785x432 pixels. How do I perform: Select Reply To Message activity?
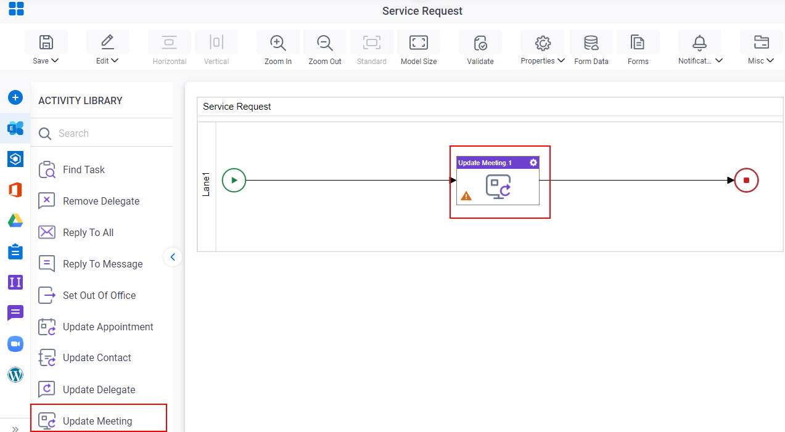pyautogui.click(x=102, y=264)
